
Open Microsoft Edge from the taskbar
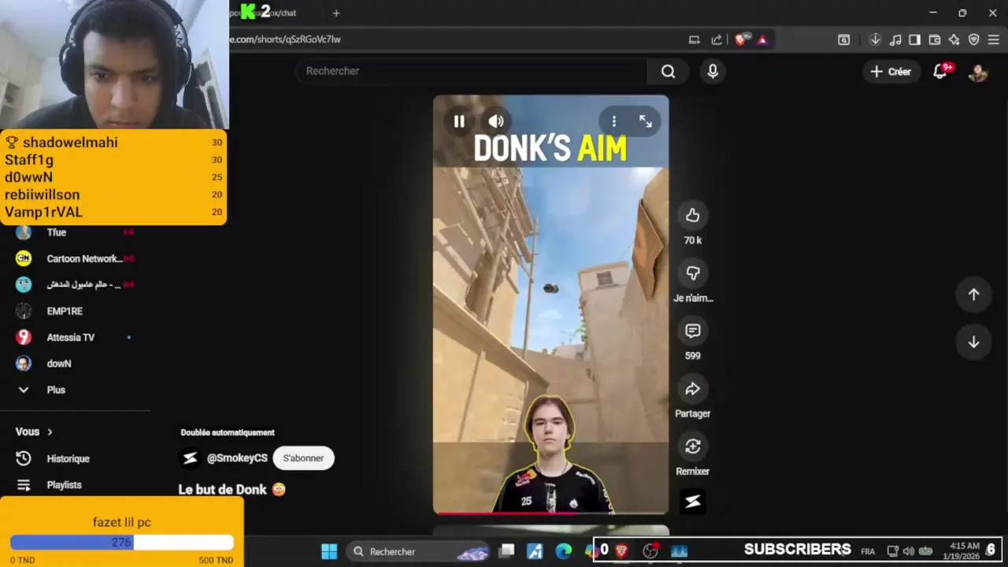(x=563, y=551)
